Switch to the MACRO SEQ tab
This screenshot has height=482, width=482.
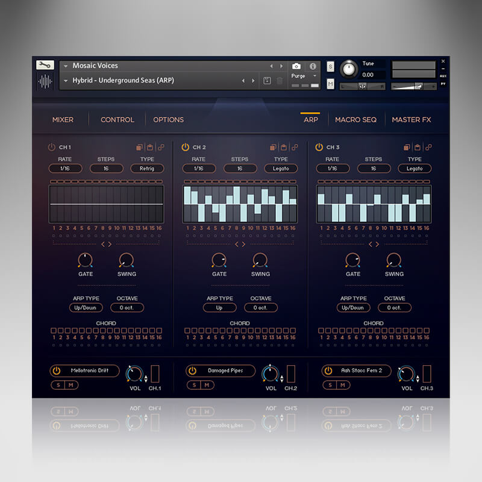click(355, 119)
